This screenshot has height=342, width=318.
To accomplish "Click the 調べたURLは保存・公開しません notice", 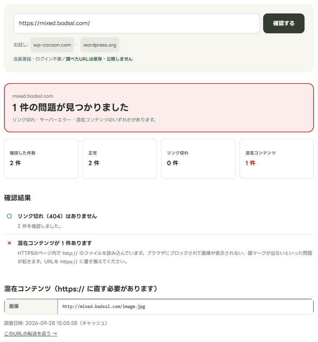I will [x=99, y=59].
